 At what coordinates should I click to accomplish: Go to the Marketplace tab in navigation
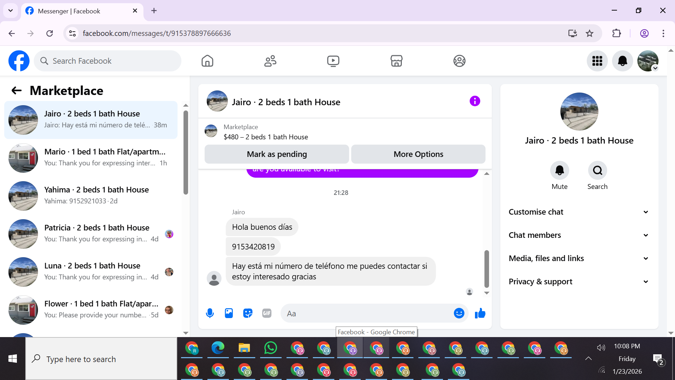[x=396, y=61]
